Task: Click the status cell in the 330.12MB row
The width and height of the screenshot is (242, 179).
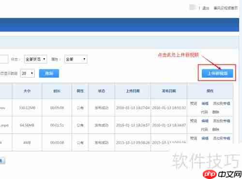Action: pyautogui.click(x=102, y=108)
